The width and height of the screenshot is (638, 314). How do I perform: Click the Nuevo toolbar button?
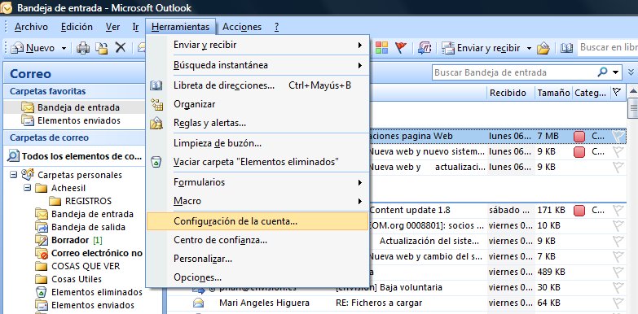tap(33, 48)
